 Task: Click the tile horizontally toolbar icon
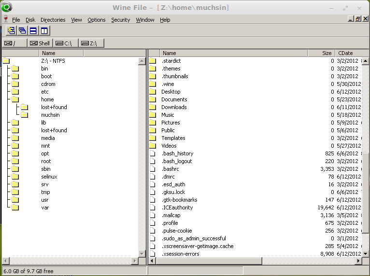pyautogui.click(x=33, y=31)
